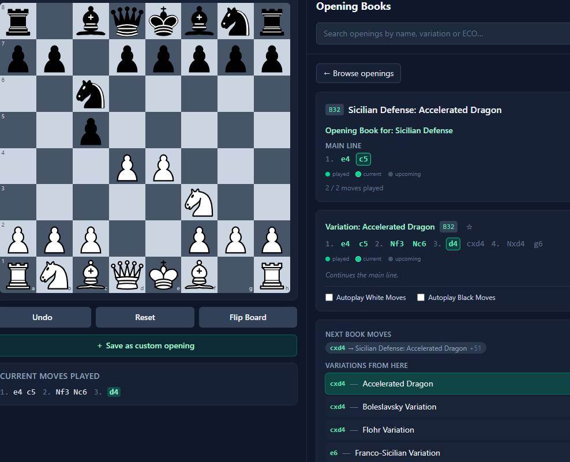Jump to Nc6 in variation line
This screenshot has width=570, height=462.
pyautogui.click(x=419, y=244)
